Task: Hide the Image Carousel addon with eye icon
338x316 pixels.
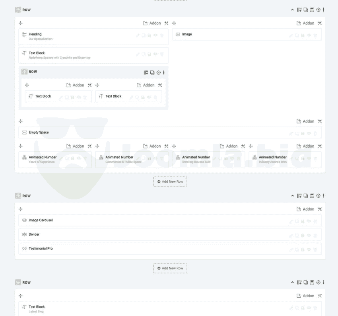Action: click(x=309, y=221)
